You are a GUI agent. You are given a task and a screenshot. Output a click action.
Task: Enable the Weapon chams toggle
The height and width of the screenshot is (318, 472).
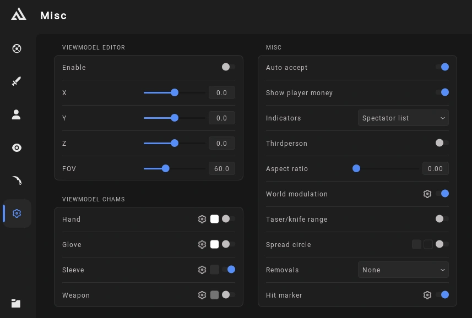click(229, 295)
